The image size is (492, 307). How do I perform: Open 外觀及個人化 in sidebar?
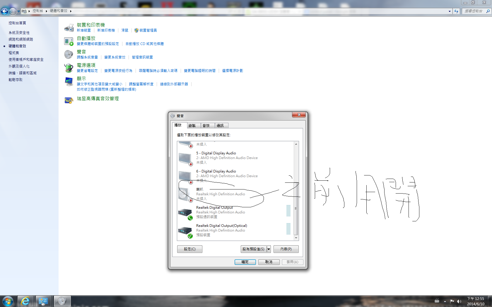(x=19, y=66)
